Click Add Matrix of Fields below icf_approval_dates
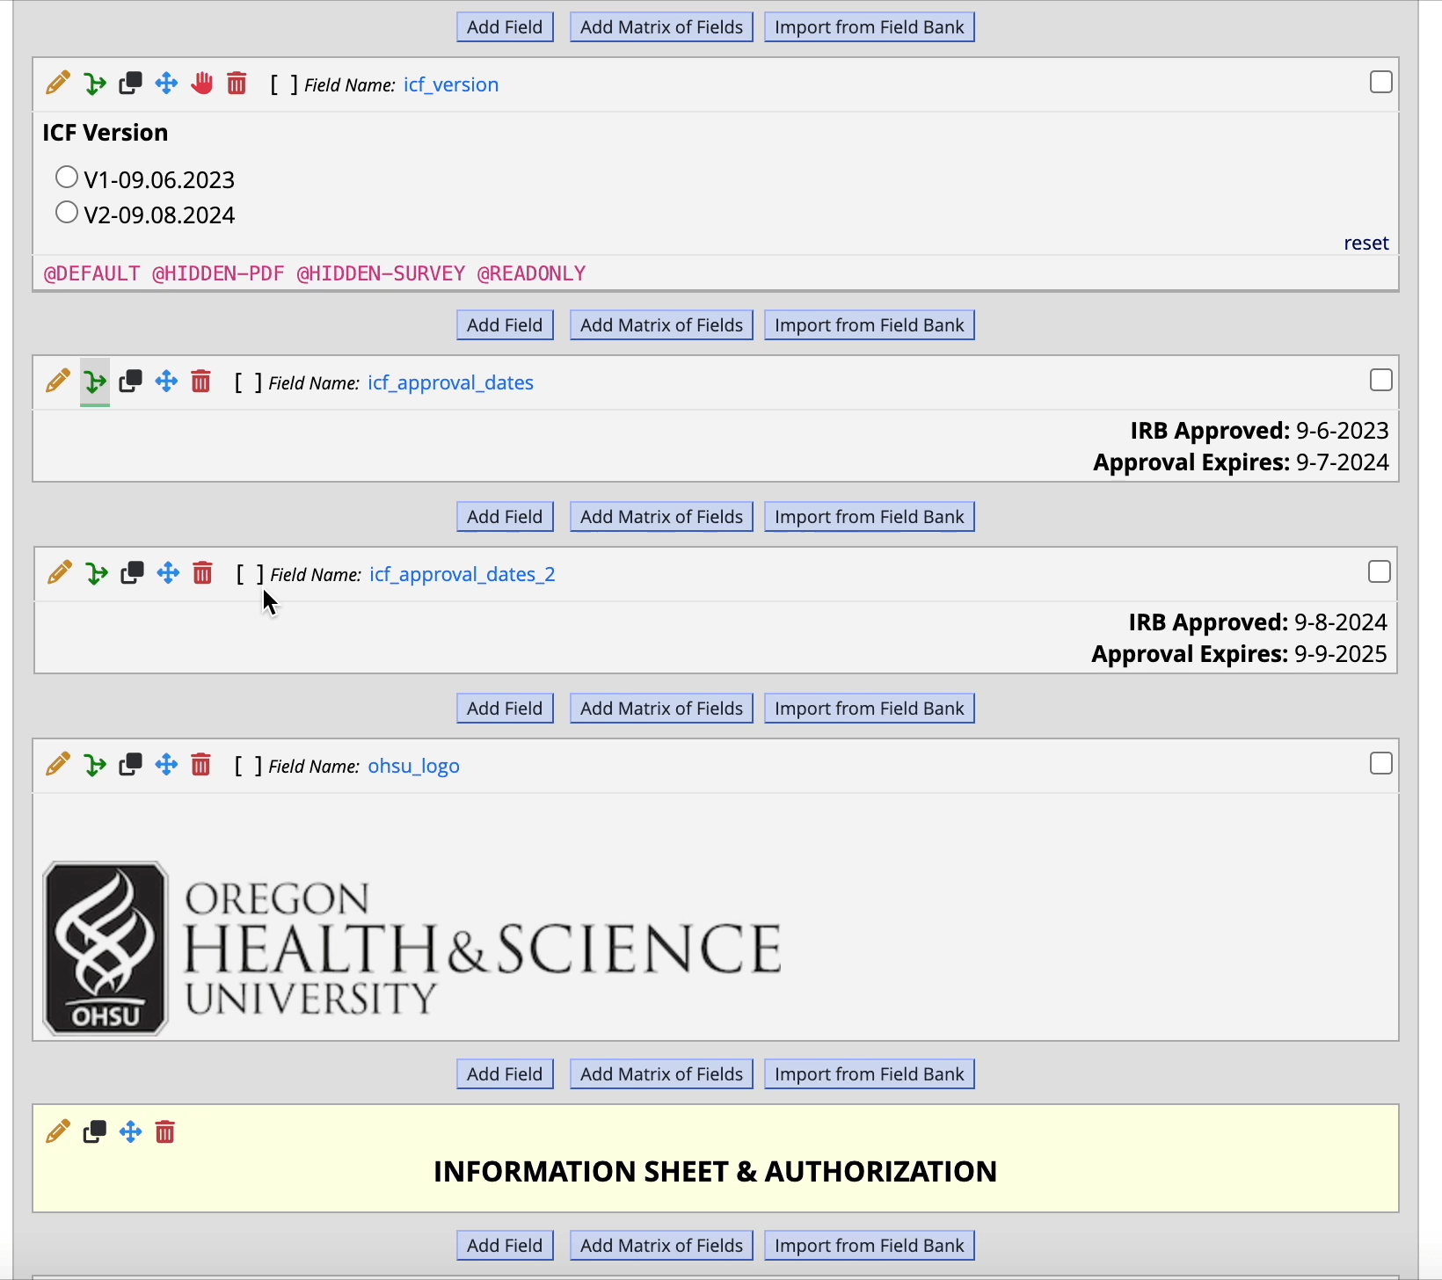The height and width of the screenshot is (1280, 1442). pos(661,517)
